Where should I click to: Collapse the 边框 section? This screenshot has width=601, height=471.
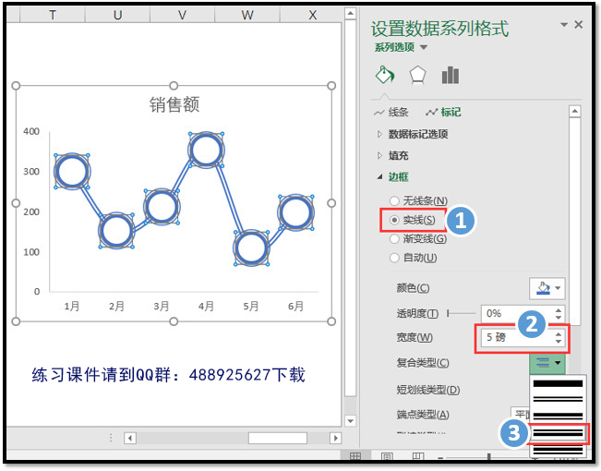click(x=393, y=176)
